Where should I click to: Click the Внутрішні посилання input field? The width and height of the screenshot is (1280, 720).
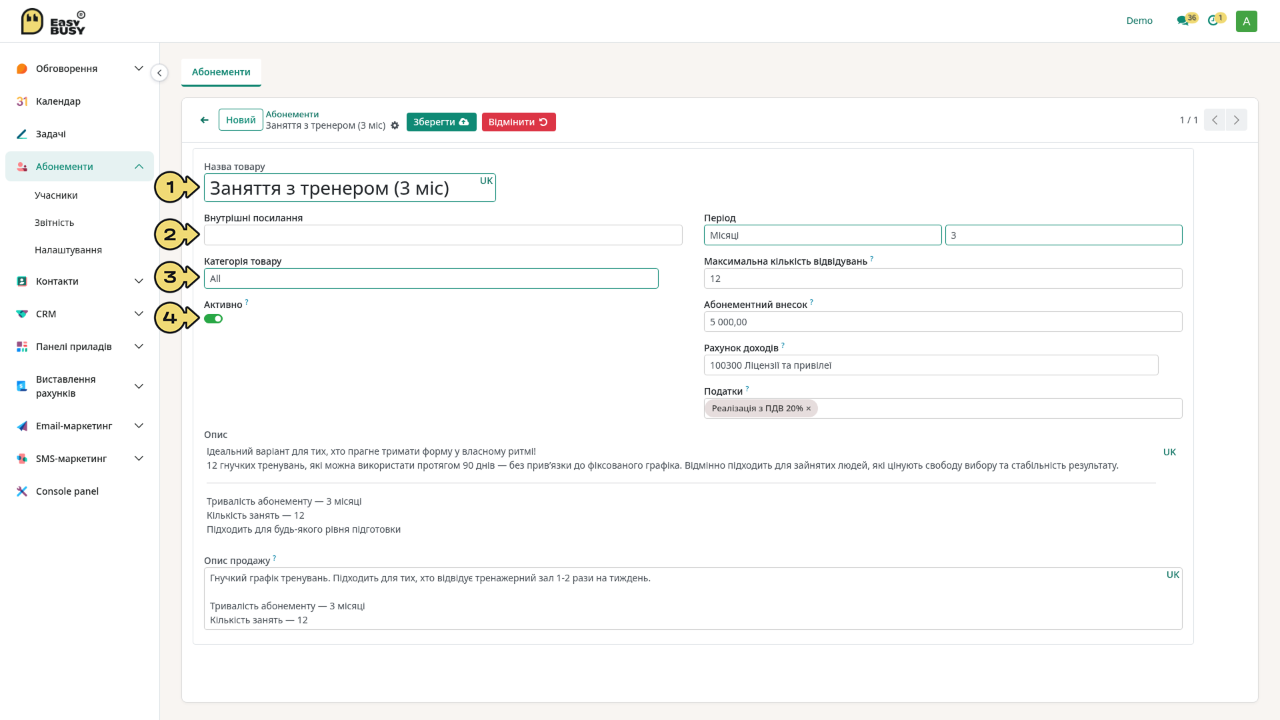point(443,235)
